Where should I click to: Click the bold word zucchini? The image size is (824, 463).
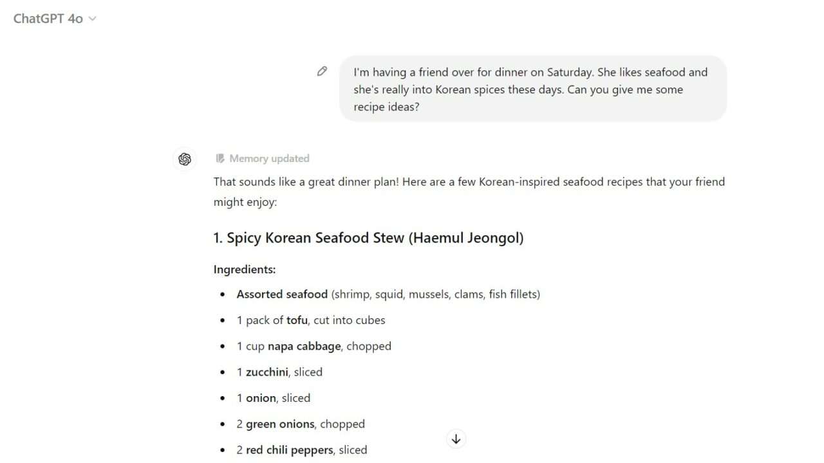[x=267, y=372]
